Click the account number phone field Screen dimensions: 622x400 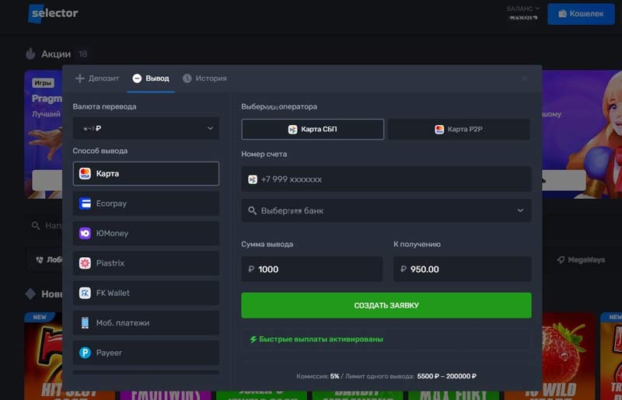(386, 179)
